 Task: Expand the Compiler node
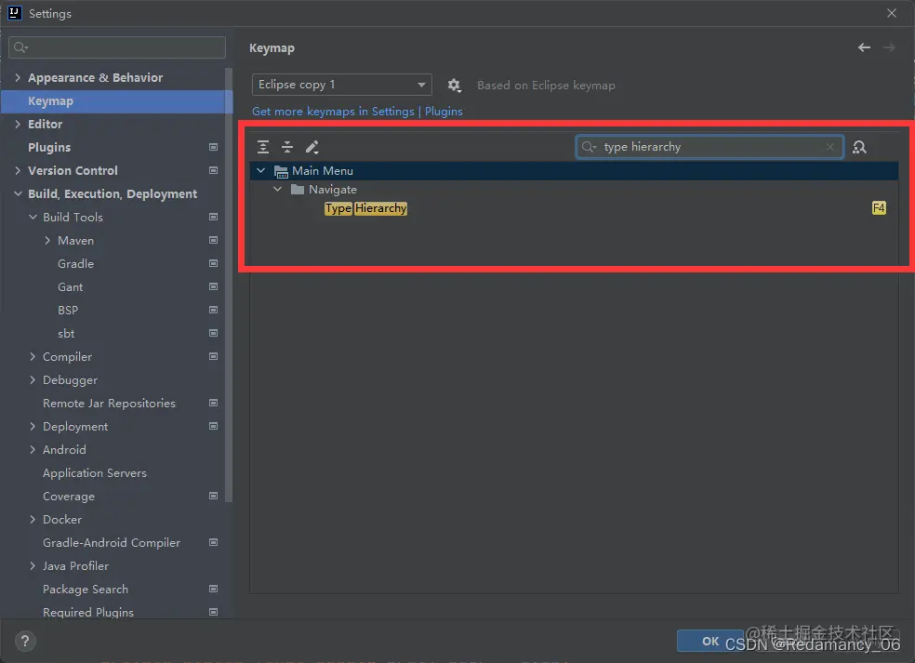point(33,356)
